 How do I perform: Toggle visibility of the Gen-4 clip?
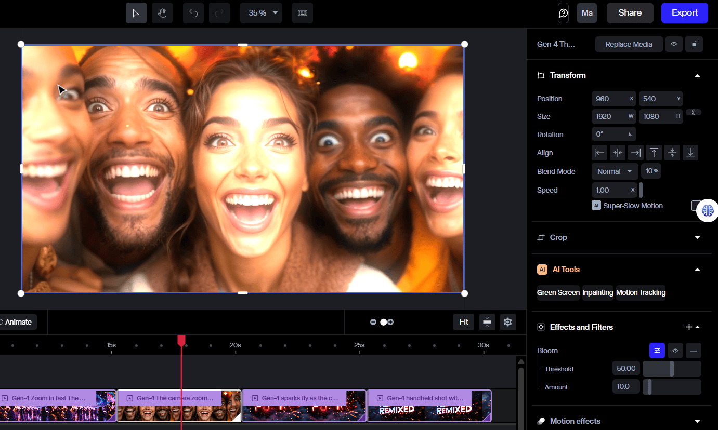pyautogui.click(x=674, y=44)
